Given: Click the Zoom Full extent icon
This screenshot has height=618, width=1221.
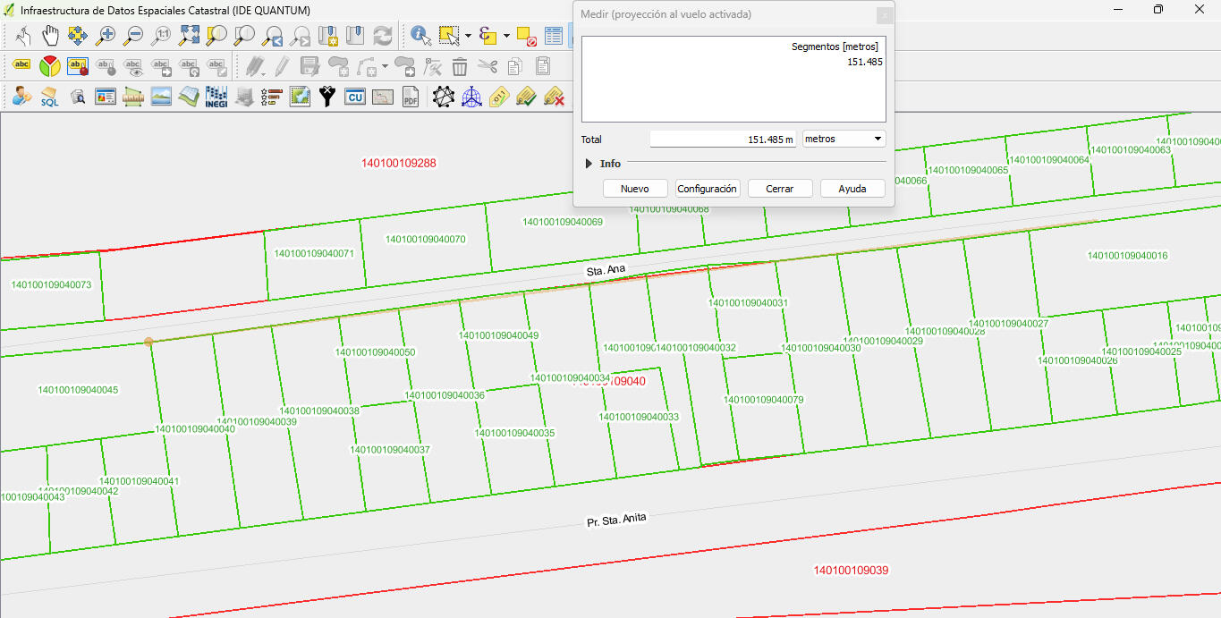Looking at the screenshot, I should pos(189,36).
